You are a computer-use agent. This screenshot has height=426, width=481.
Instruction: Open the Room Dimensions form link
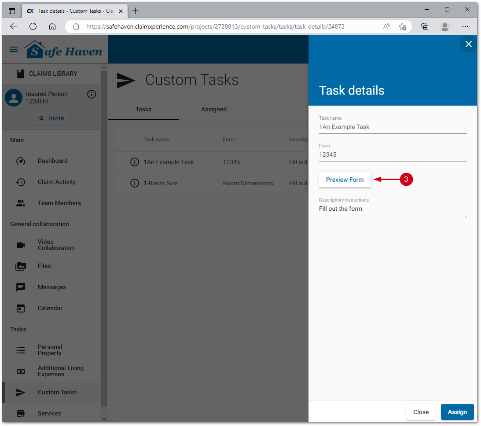pyautogui.click(x=248, y=184)
